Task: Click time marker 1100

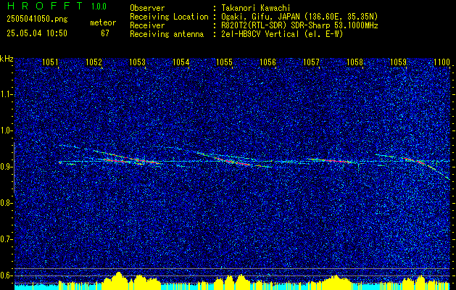Action: tap(442, 62)
